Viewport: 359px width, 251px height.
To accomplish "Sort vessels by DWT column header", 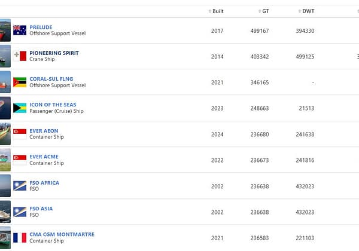I will pyautogui.click(x=306, y=11).
